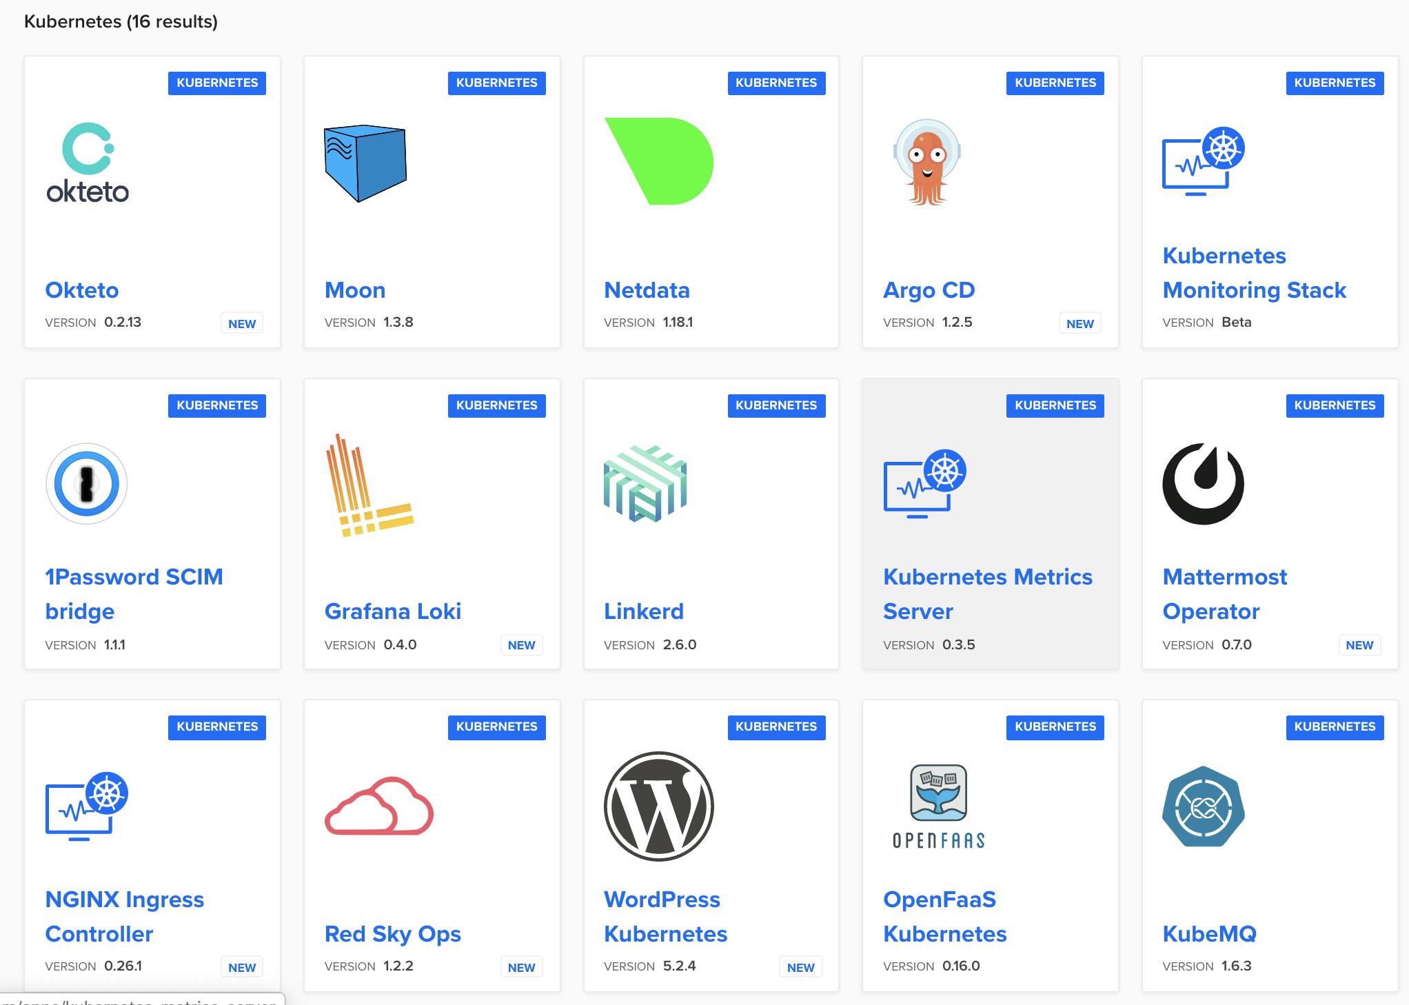The height and width of the screenshot is (1005, 1409).
Task: Click the NEW badge on Argo CD card
Action: 1080,323
